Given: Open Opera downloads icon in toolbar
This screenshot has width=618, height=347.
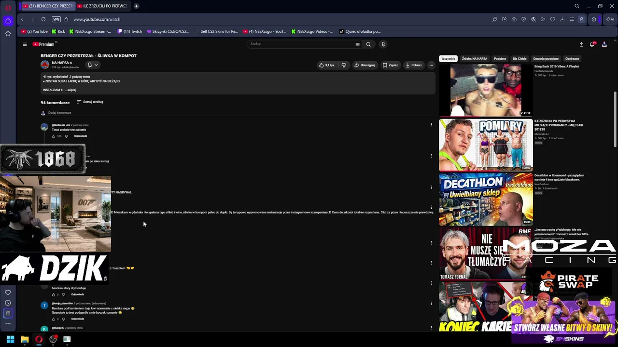Looking at the screenshot, I should point(562,19).
